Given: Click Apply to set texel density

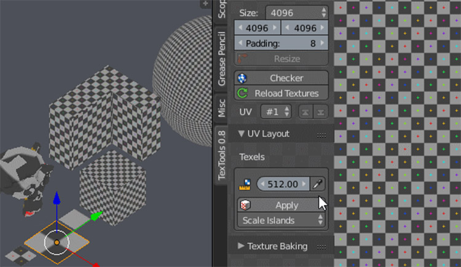Looking at the screenshot, I should click(x=282, y=205).
